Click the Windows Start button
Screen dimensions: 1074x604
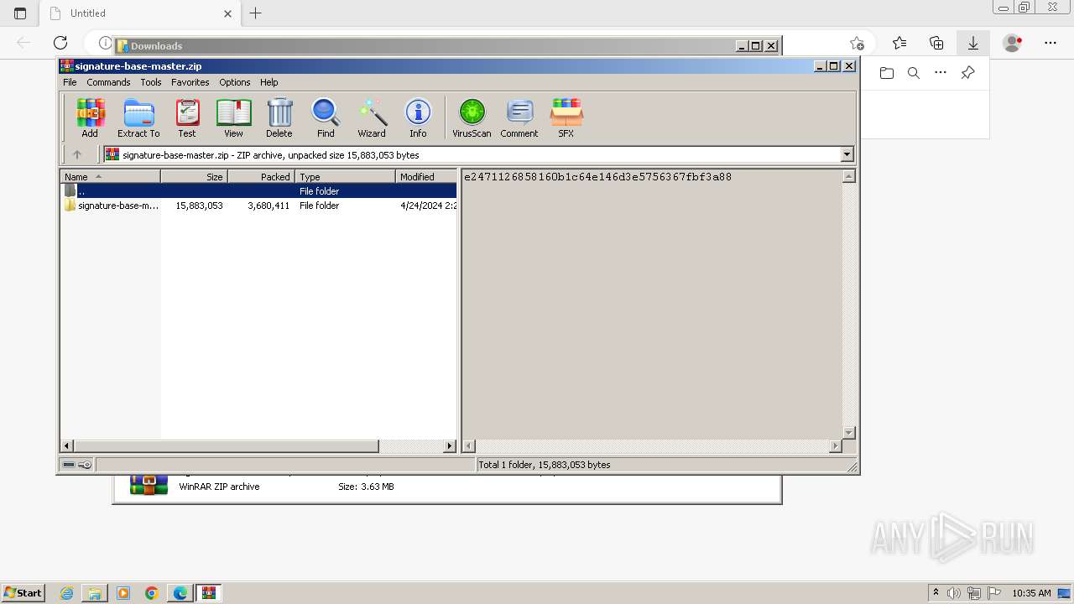(23, 592)
